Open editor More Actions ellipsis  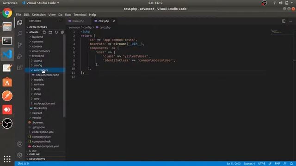[x=290, y=21]
